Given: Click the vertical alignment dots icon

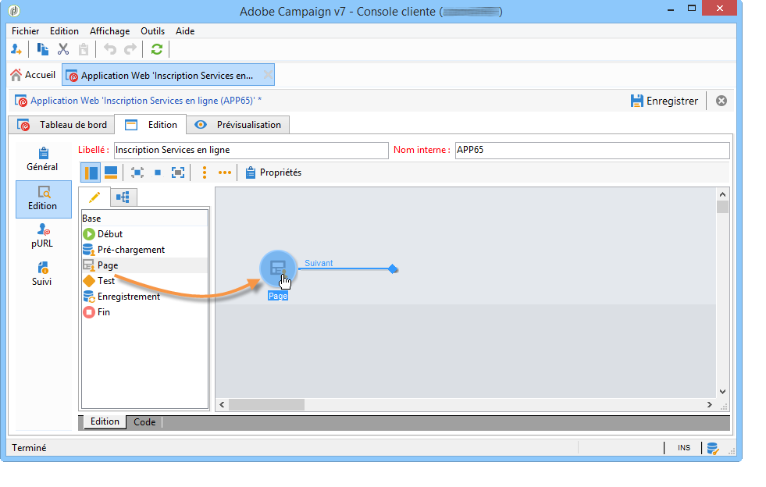Looking at the screenshot, I should coord(205,172).
